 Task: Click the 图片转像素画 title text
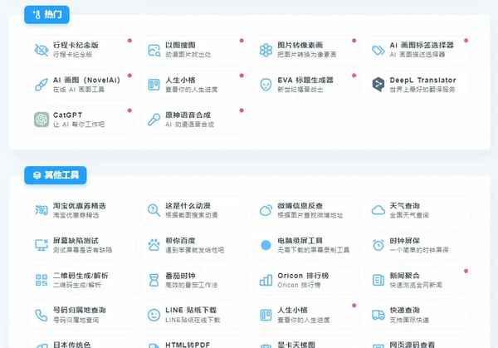300,45
